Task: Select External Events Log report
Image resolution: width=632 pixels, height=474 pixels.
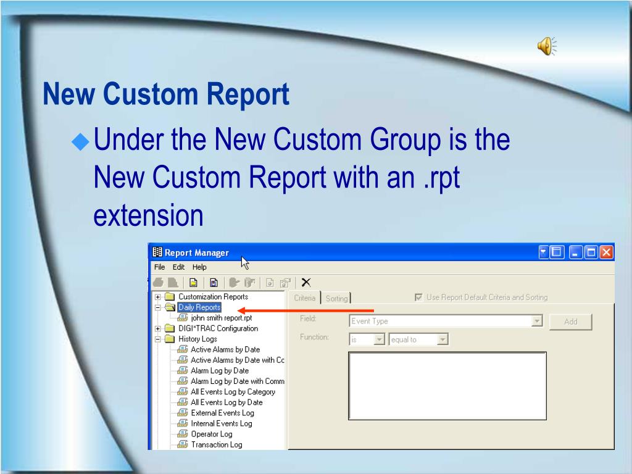Action: point(222,413)
